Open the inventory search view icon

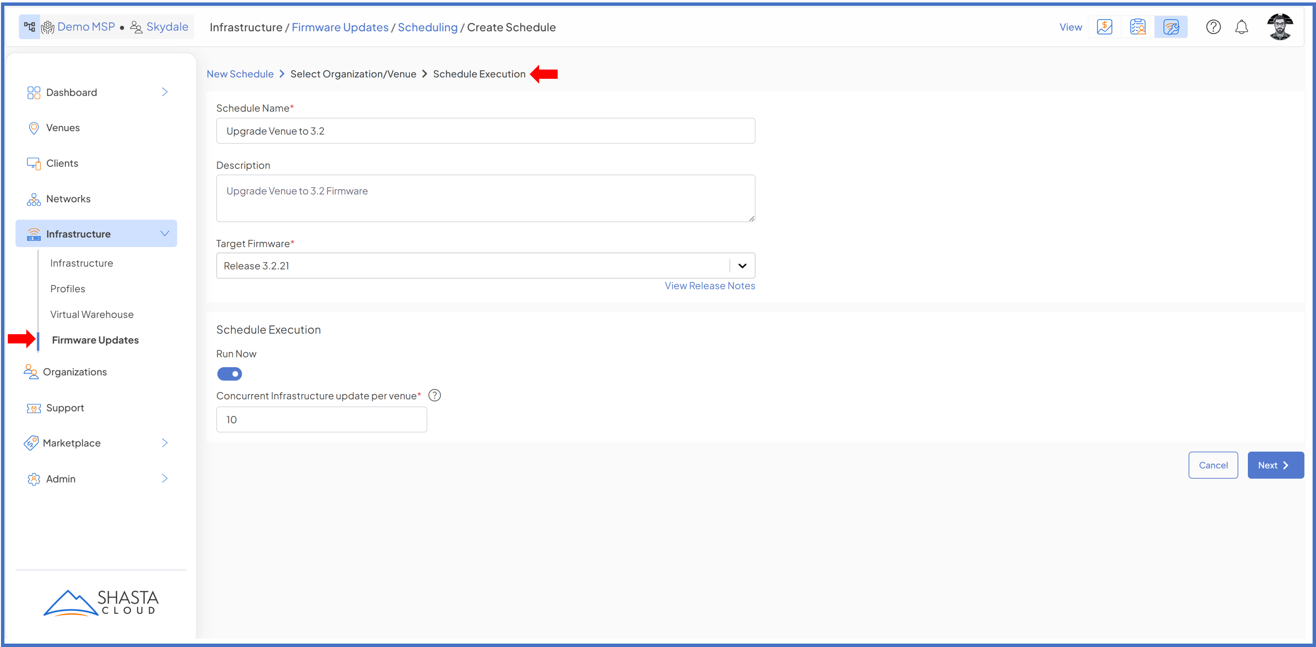click(x=1137, y=27)
